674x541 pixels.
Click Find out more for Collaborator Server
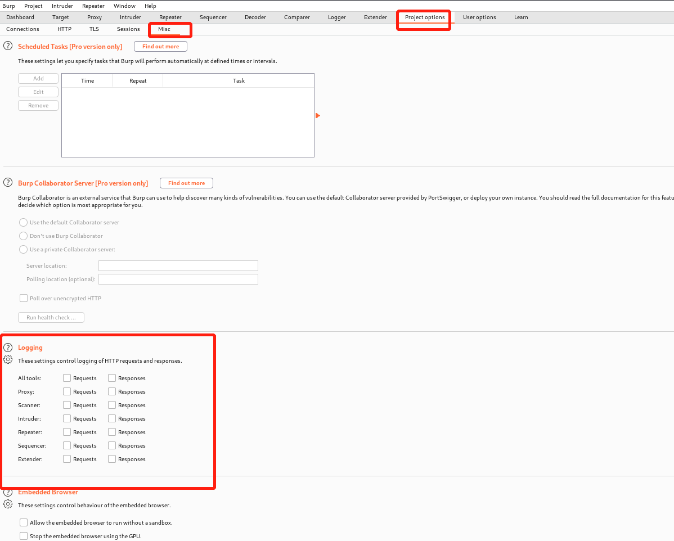187,183
